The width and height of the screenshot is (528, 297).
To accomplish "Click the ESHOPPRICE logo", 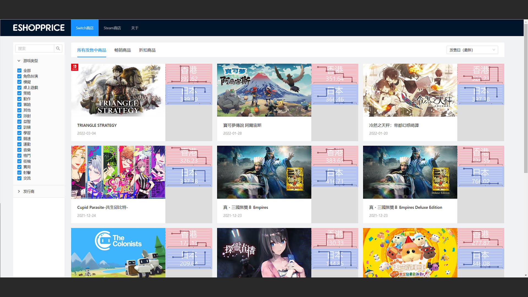I will pyautogui.click(x=39, y=28).
